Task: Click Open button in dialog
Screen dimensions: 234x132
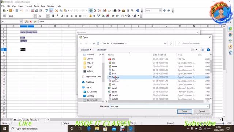Action: tap(184, 111)
